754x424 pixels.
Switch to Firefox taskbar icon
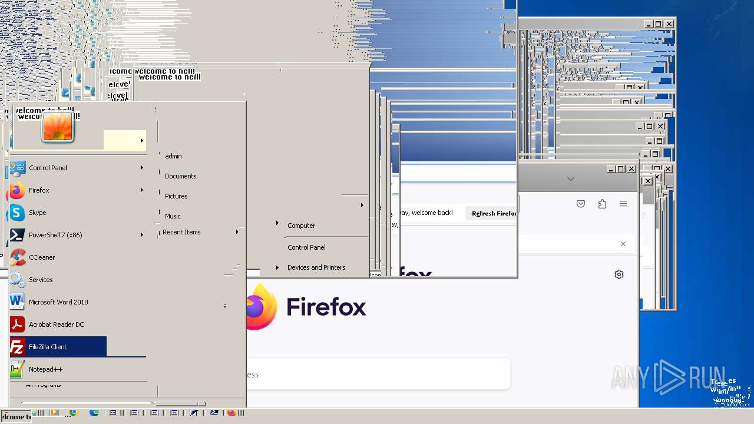coord(232,413)
